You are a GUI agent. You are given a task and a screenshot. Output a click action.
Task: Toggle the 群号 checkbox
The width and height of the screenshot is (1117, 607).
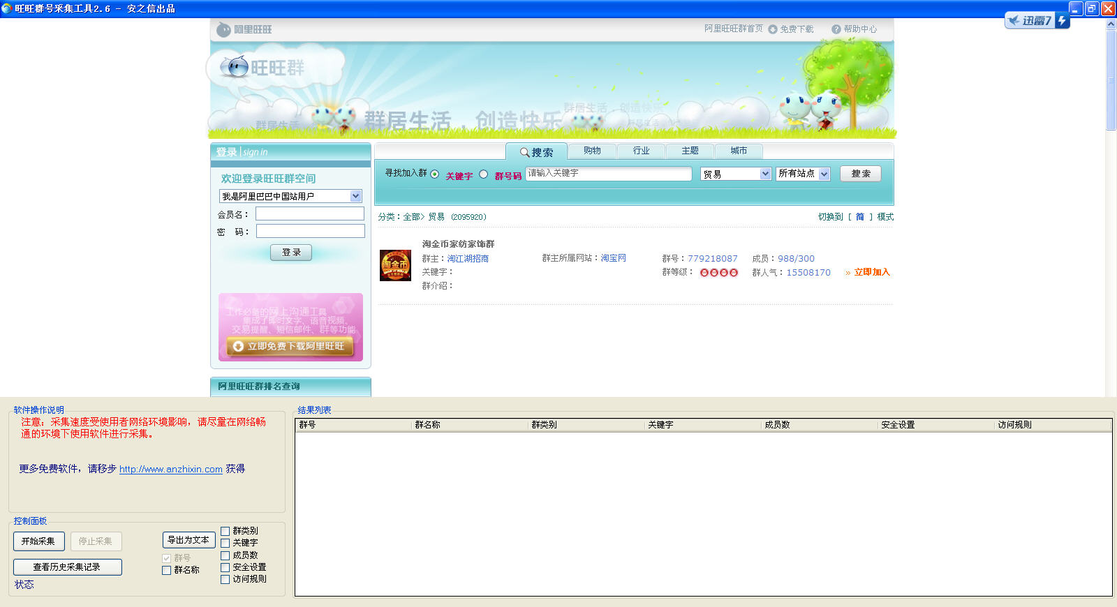(166, 558)
